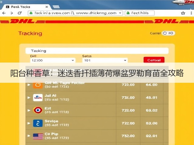Screen dimensions: 194x145
Task: Go back with the browser back arrow
Action: click(x=4, y=13)
